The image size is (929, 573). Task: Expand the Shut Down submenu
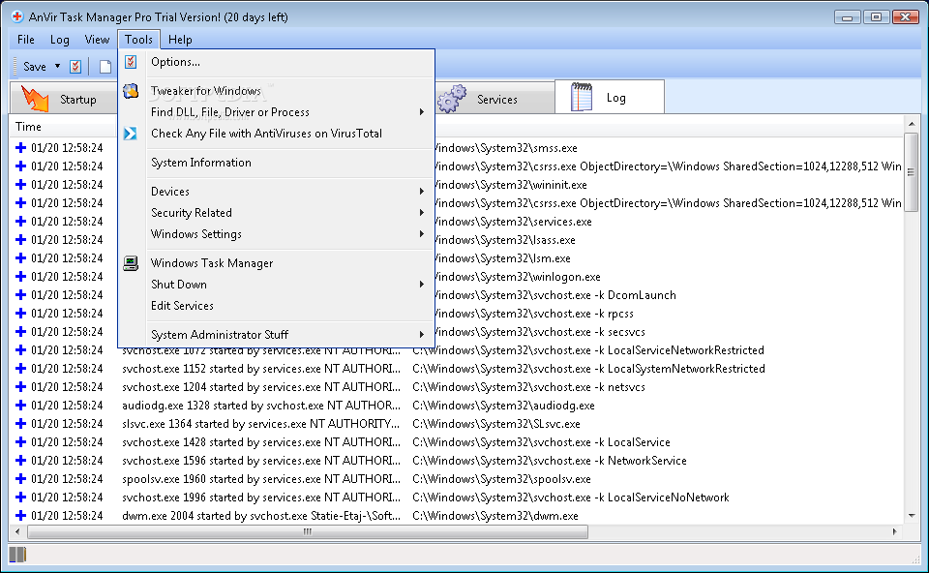coord(276,285)
